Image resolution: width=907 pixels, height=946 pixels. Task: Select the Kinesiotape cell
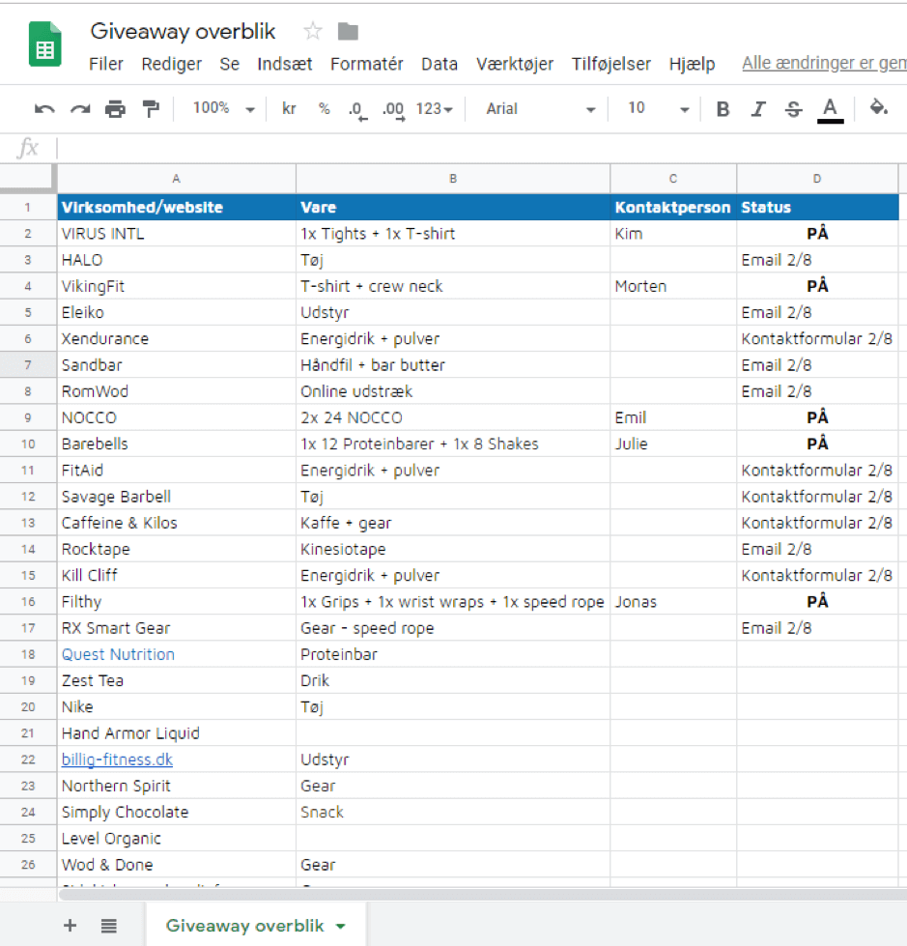tap(453, 549)
